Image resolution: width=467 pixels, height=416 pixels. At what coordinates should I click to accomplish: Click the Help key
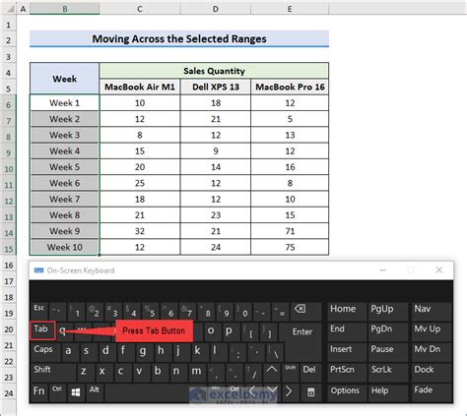387,392
